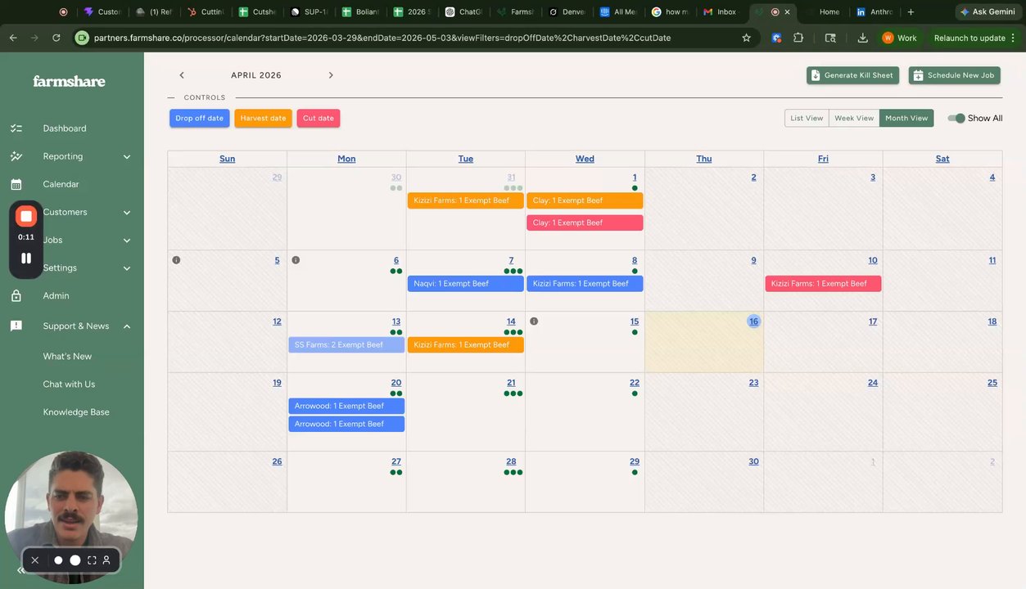1026x589 pixels.
Task: Click Ask Gemini button
Action: click(987, 11)
